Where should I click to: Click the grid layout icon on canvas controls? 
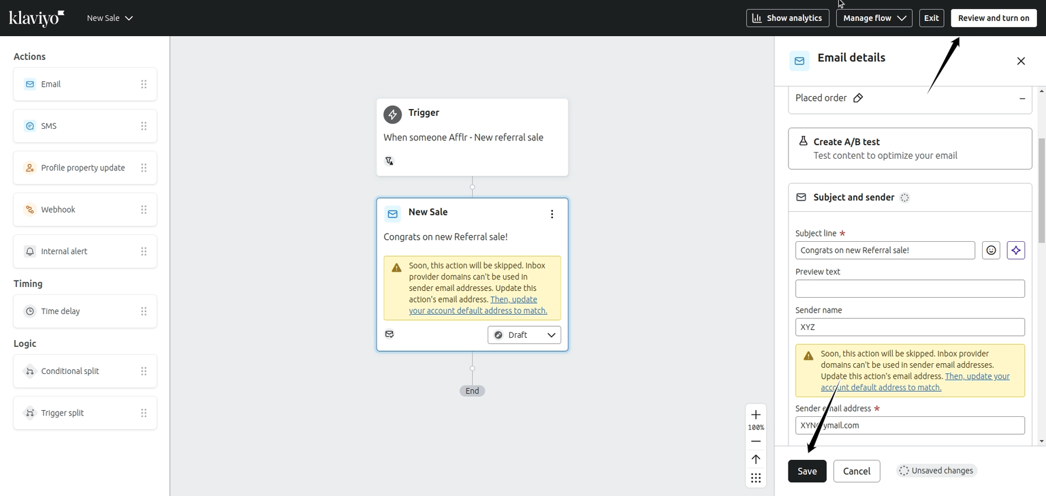point(755,478)
